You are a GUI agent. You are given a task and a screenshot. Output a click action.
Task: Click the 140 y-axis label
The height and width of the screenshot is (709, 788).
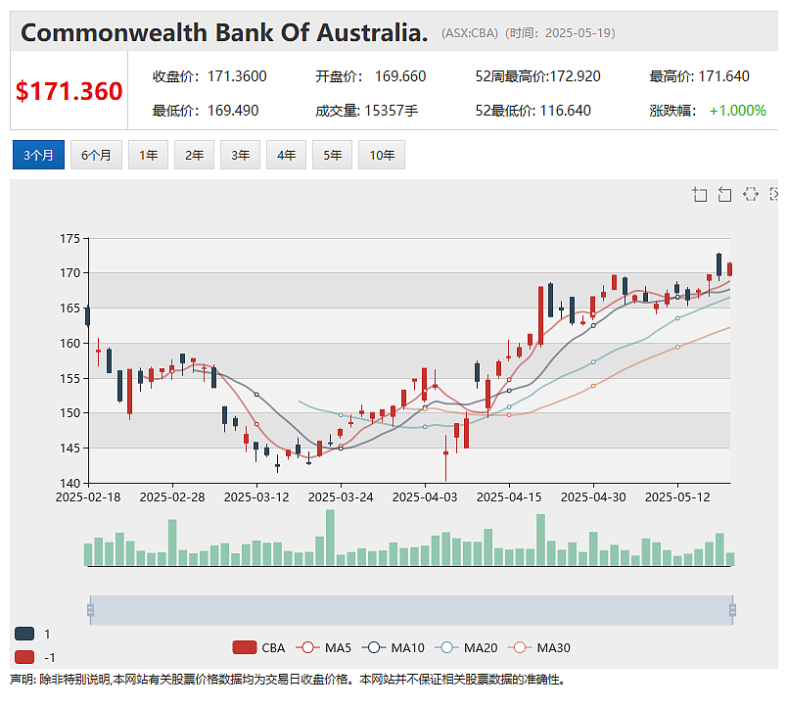[70, 483]
